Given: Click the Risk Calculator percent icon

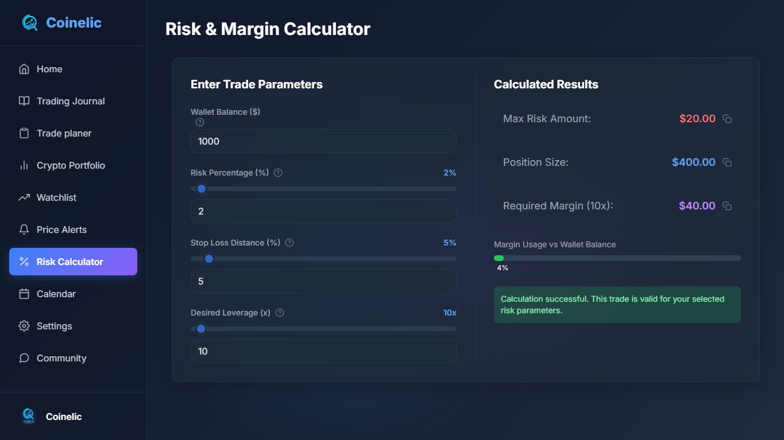Looking at the screenshot, I should pos(24,262).
